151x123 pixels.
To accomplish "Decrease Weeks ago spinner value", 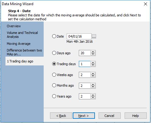I will point(93,76).
